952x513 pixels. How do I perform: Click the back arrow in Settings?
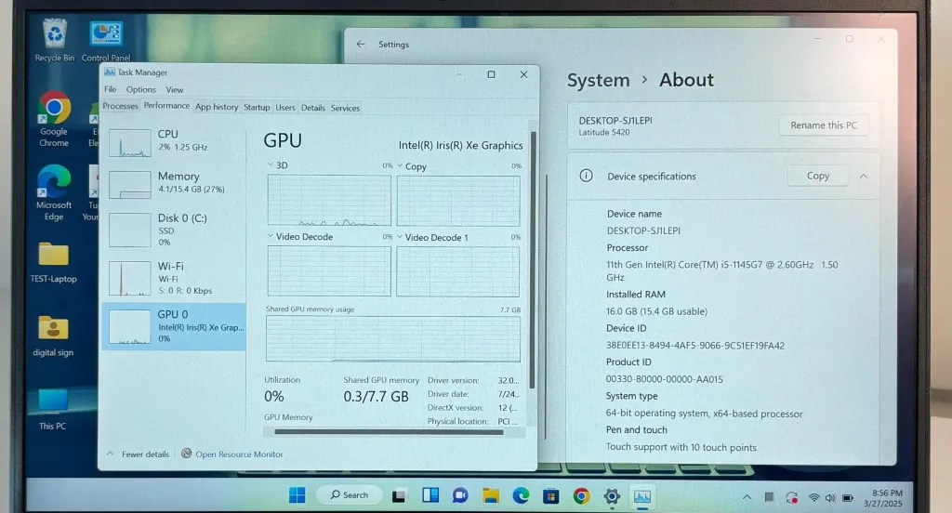pos(361,44)
